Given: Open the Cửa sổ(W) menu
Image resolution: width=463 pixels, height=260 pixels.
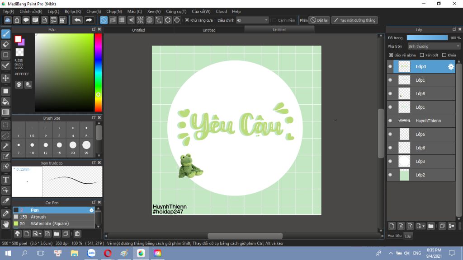Looking at the screenshot, I should click(x=201, y=11).
